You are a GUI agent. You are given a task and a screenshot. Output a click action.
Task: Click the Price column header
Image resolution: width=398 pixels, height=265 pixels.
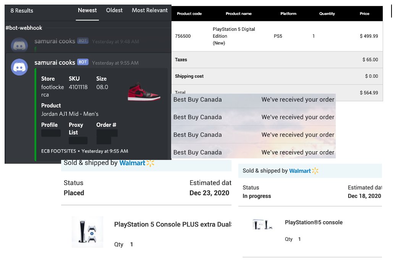364,14
